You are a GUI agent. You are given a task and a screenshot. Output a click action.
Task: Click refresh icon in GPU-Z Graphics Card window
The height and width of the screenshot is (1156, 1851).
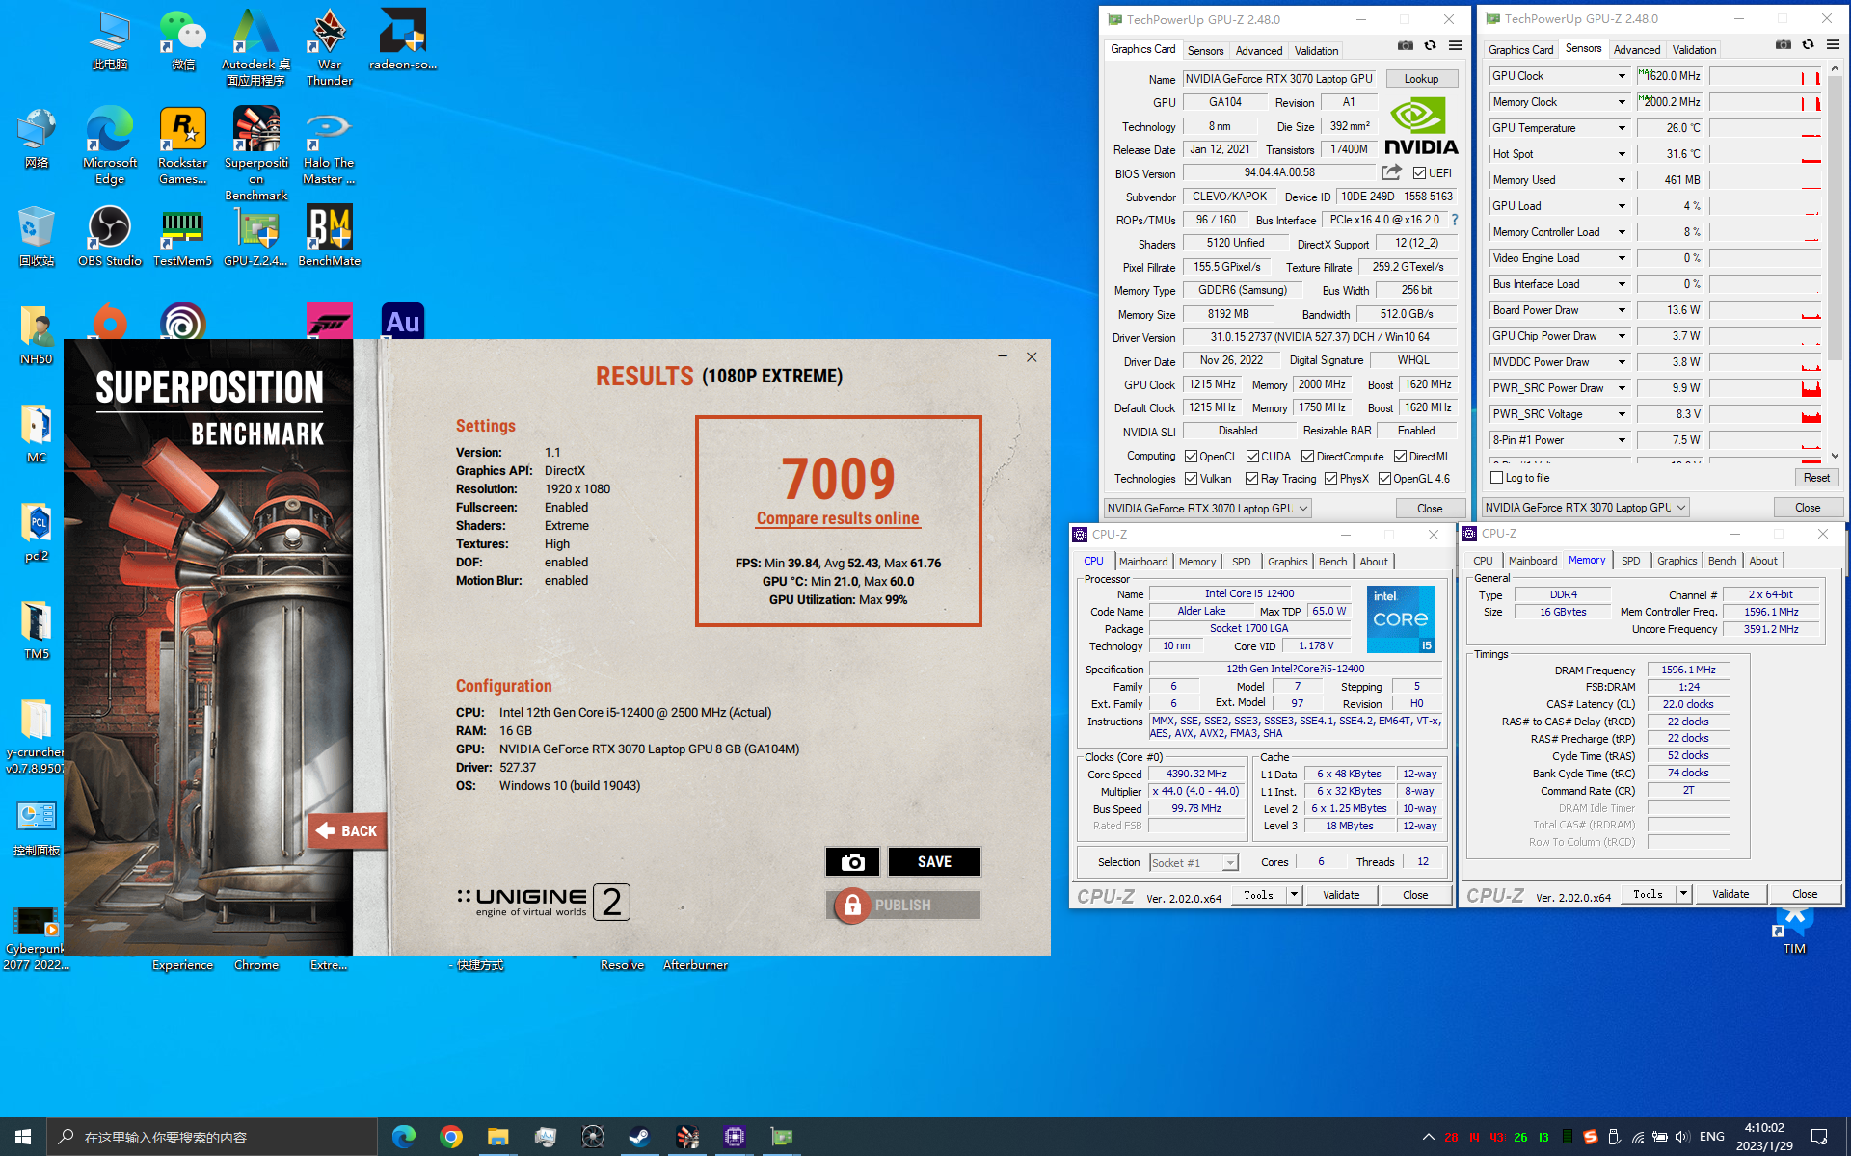pyautogui.click(x=1430, y=45)
